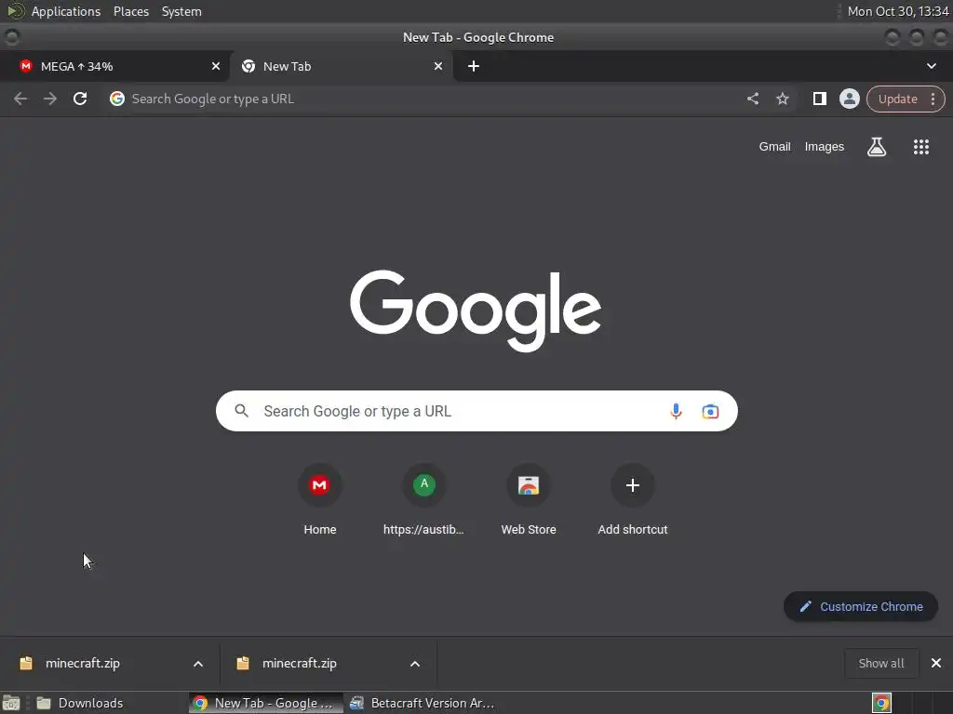The width and height of the screenshot is (953, 714).
Task: Click Customize Chrome button
Action: pyautogui.click(x=861, y=606)
